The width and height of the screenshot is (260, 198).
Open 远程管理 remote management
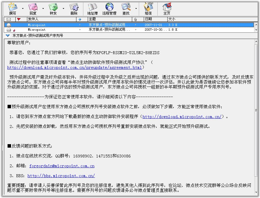[x=109, y=9]
